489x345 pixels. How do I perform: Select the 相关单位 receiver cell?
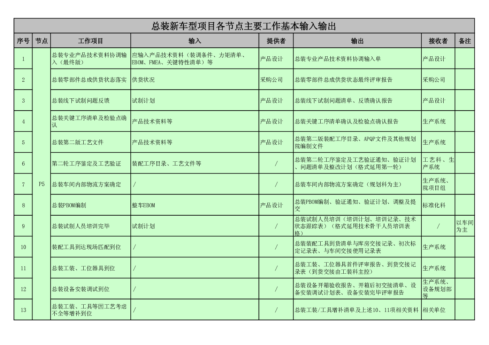tap(438, 310)
